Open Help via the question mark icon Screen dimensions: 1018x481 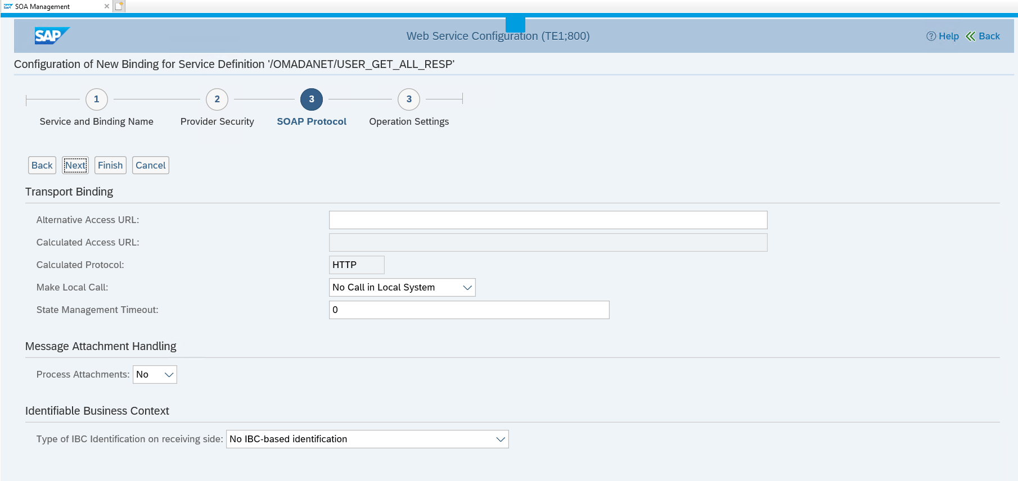(x=931, y=36)
